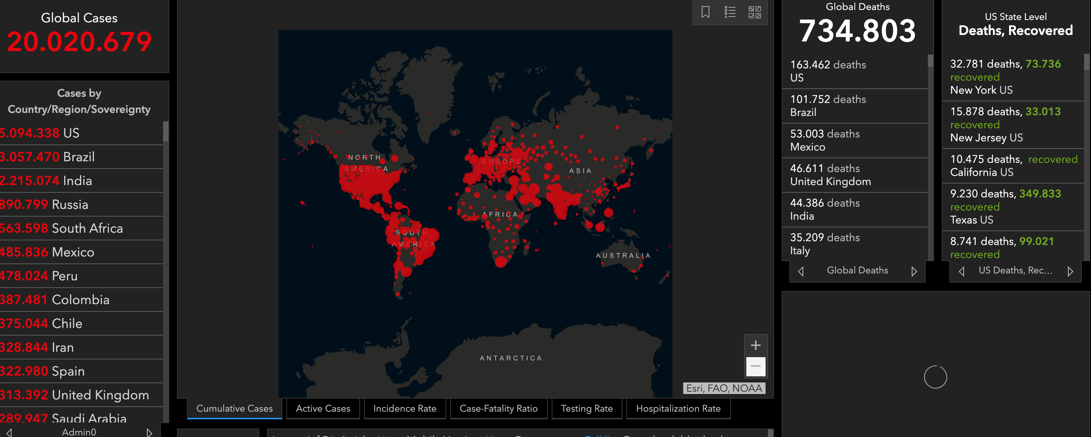Select Brazil in the cases list
The image size is (1091, 437).
click(78, 157)
